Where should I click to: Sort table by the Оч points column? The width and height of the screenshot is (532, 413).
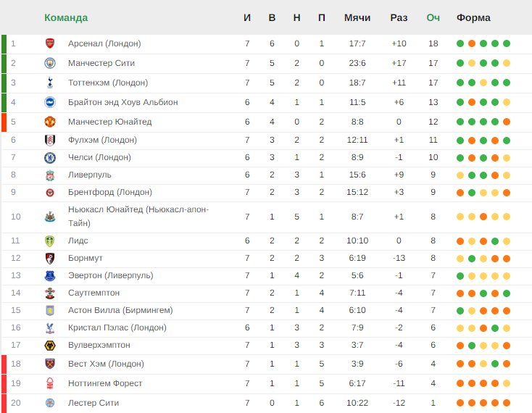coord(433,17)
